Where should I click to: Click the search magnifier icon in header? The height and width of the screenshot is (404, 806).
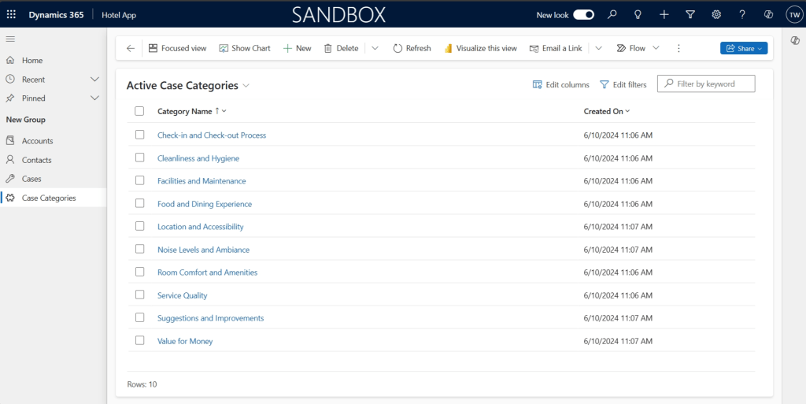click(612, 15)
